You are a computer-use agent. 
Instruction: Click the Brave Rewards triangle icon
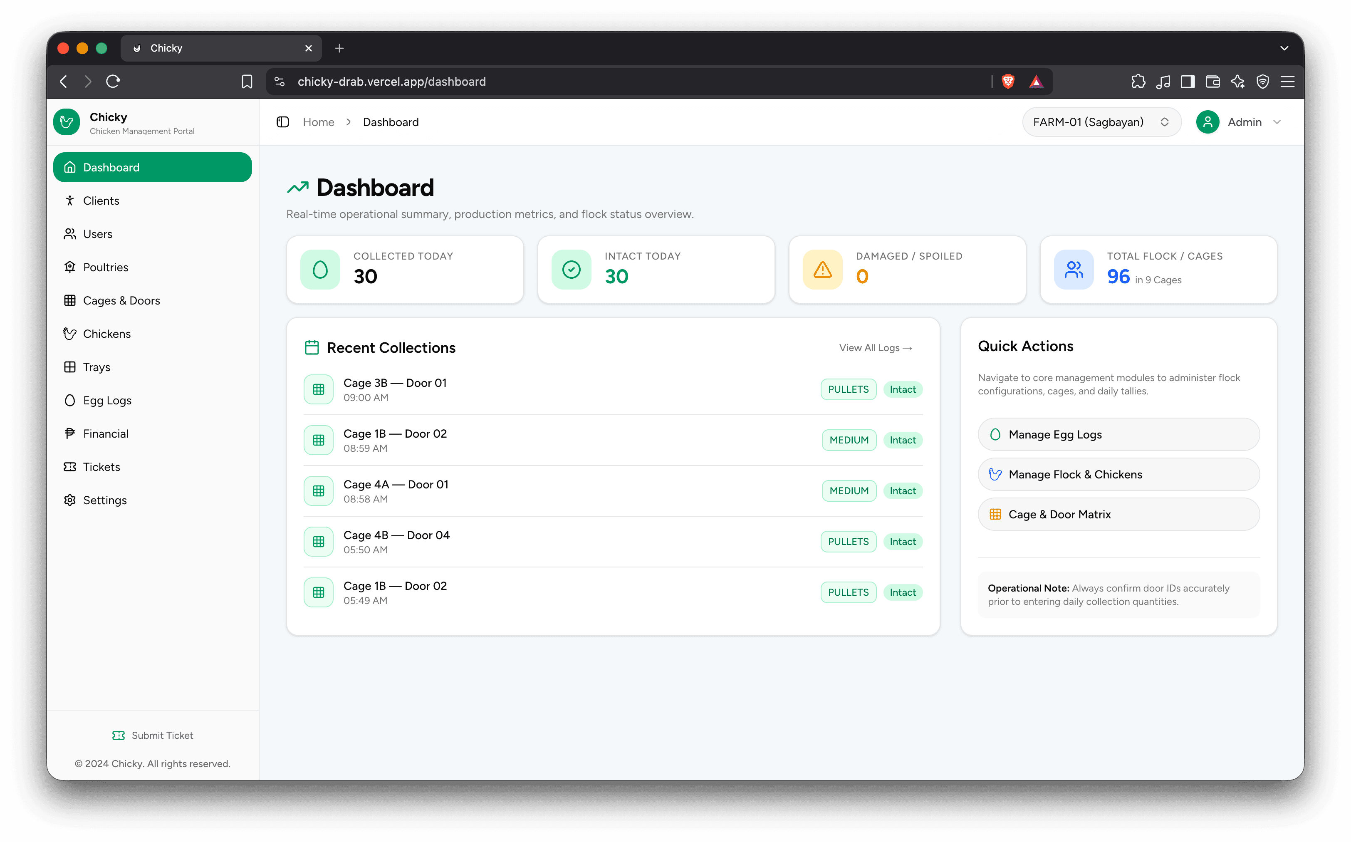(x=1036, y=81)
